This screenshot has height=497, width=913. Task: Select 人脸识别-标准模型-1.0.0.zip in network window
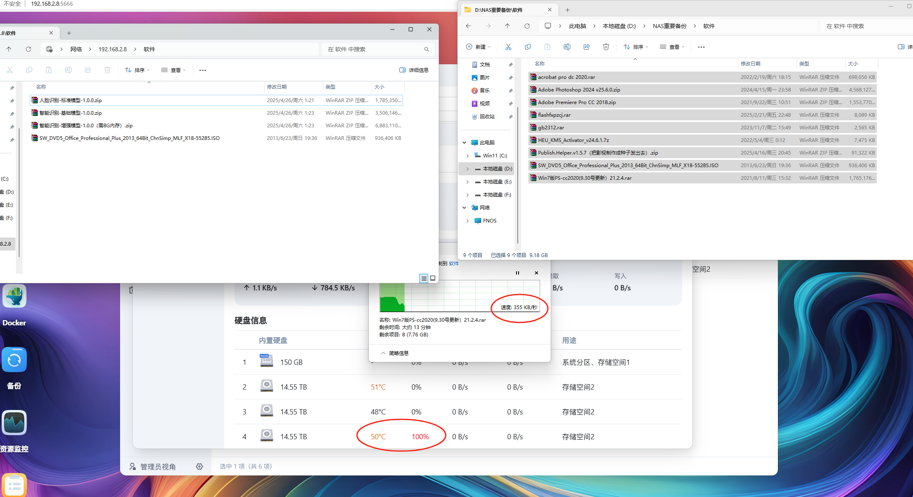click(216, 100)
